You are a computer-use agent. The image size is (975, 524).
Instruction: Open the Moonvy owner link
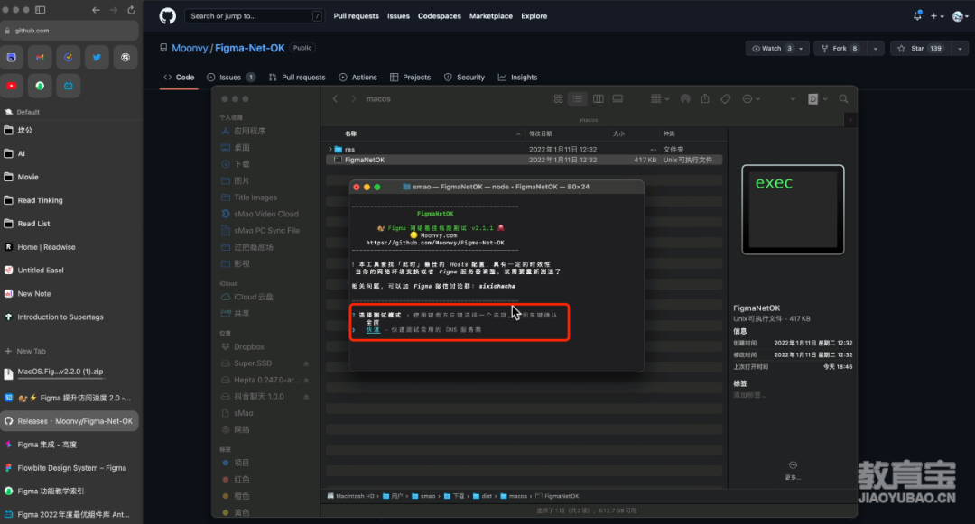click(190, 48)
